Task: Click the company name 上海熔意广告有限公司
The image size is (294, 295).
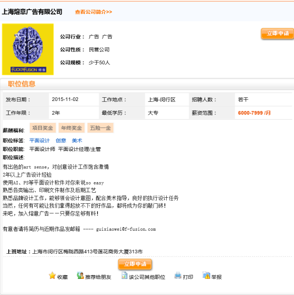Action: click(32, 12)
